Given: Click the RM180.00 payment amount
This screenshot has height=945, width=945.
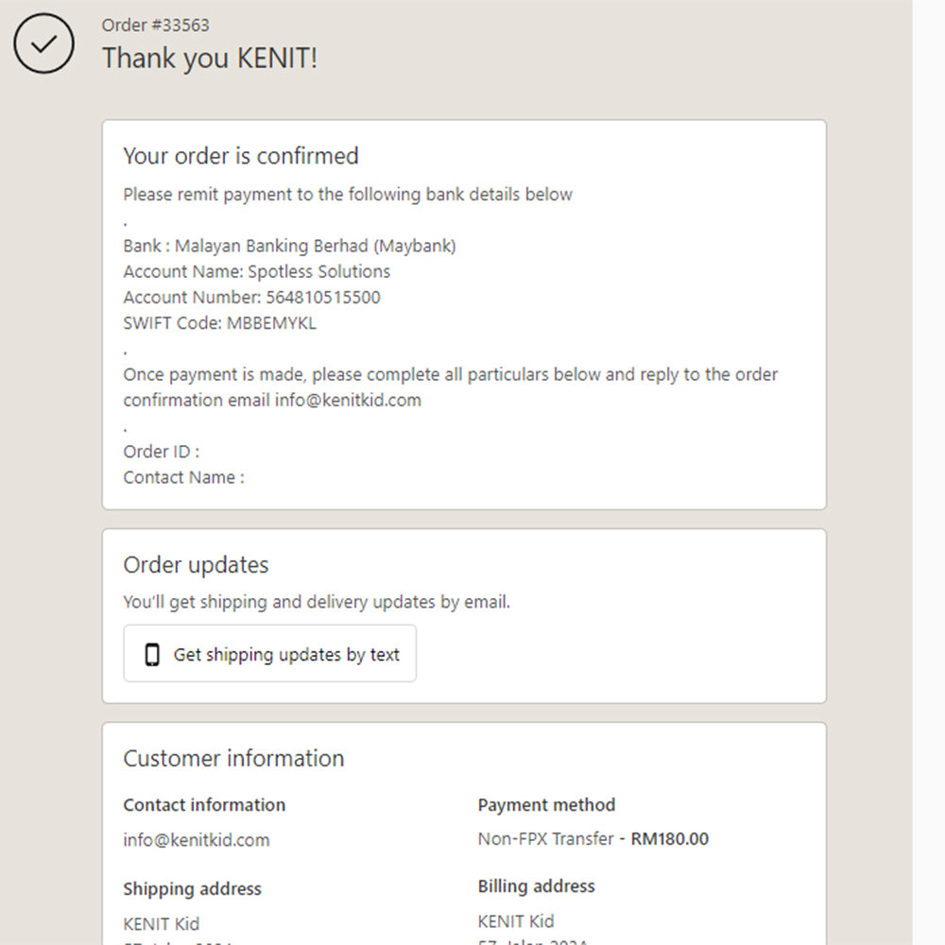Looking at the screenshot, I should (670, 838).
